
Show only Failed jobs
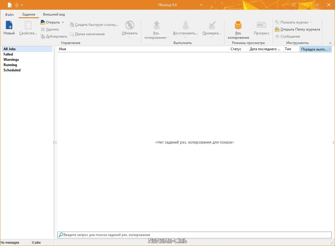click(x=8, y=54)
